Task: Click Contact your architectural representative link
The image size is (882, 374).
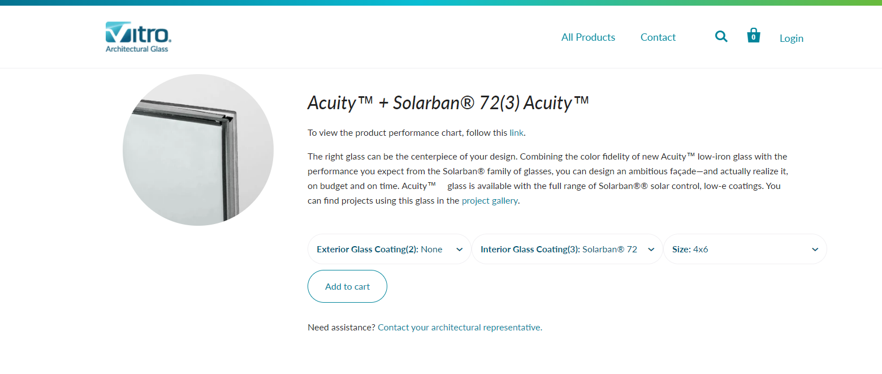Action: (x=460, y=327)
